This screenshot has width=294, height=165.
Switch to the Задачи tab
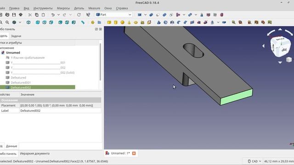click(16, 36)
